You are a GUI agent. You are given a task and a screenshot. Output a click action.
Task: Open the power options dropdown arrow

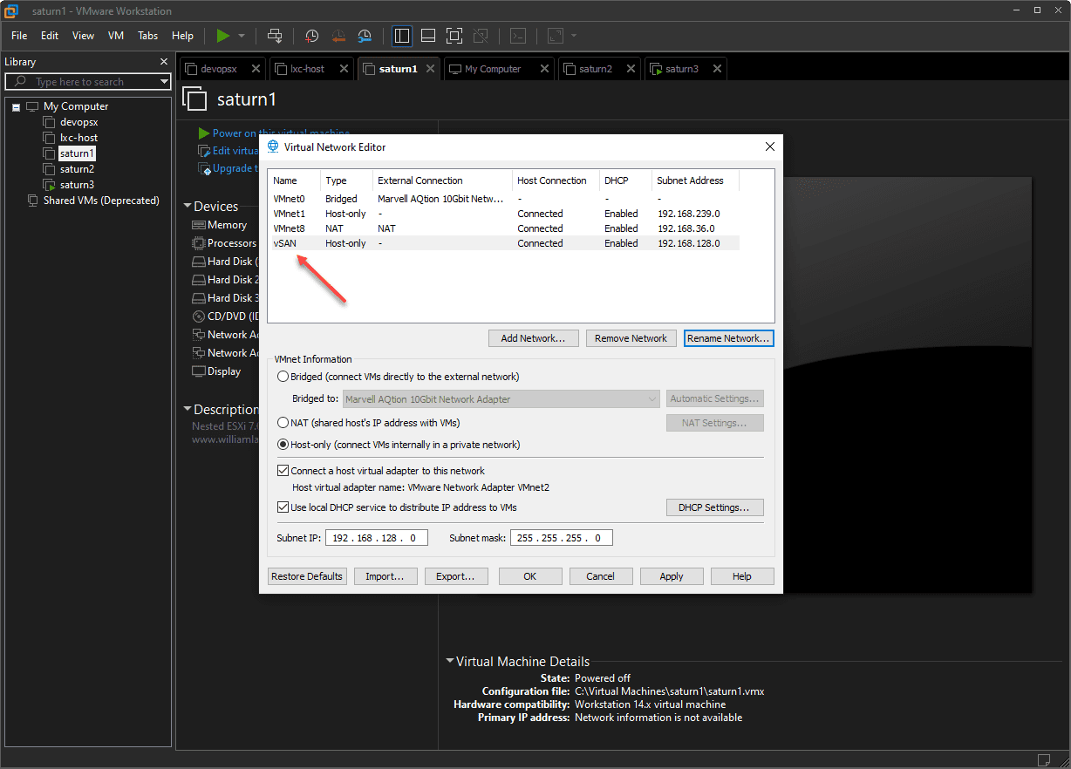(242, 36)
